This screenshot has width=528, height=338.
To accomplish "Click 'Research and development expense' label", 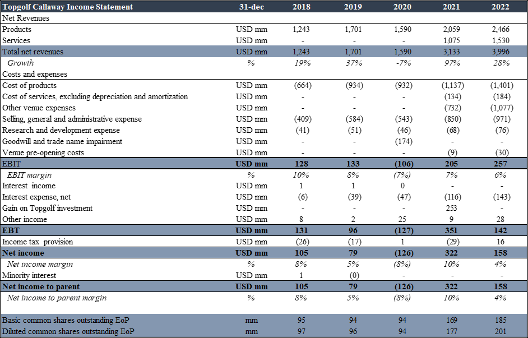I will coord(61,130).
